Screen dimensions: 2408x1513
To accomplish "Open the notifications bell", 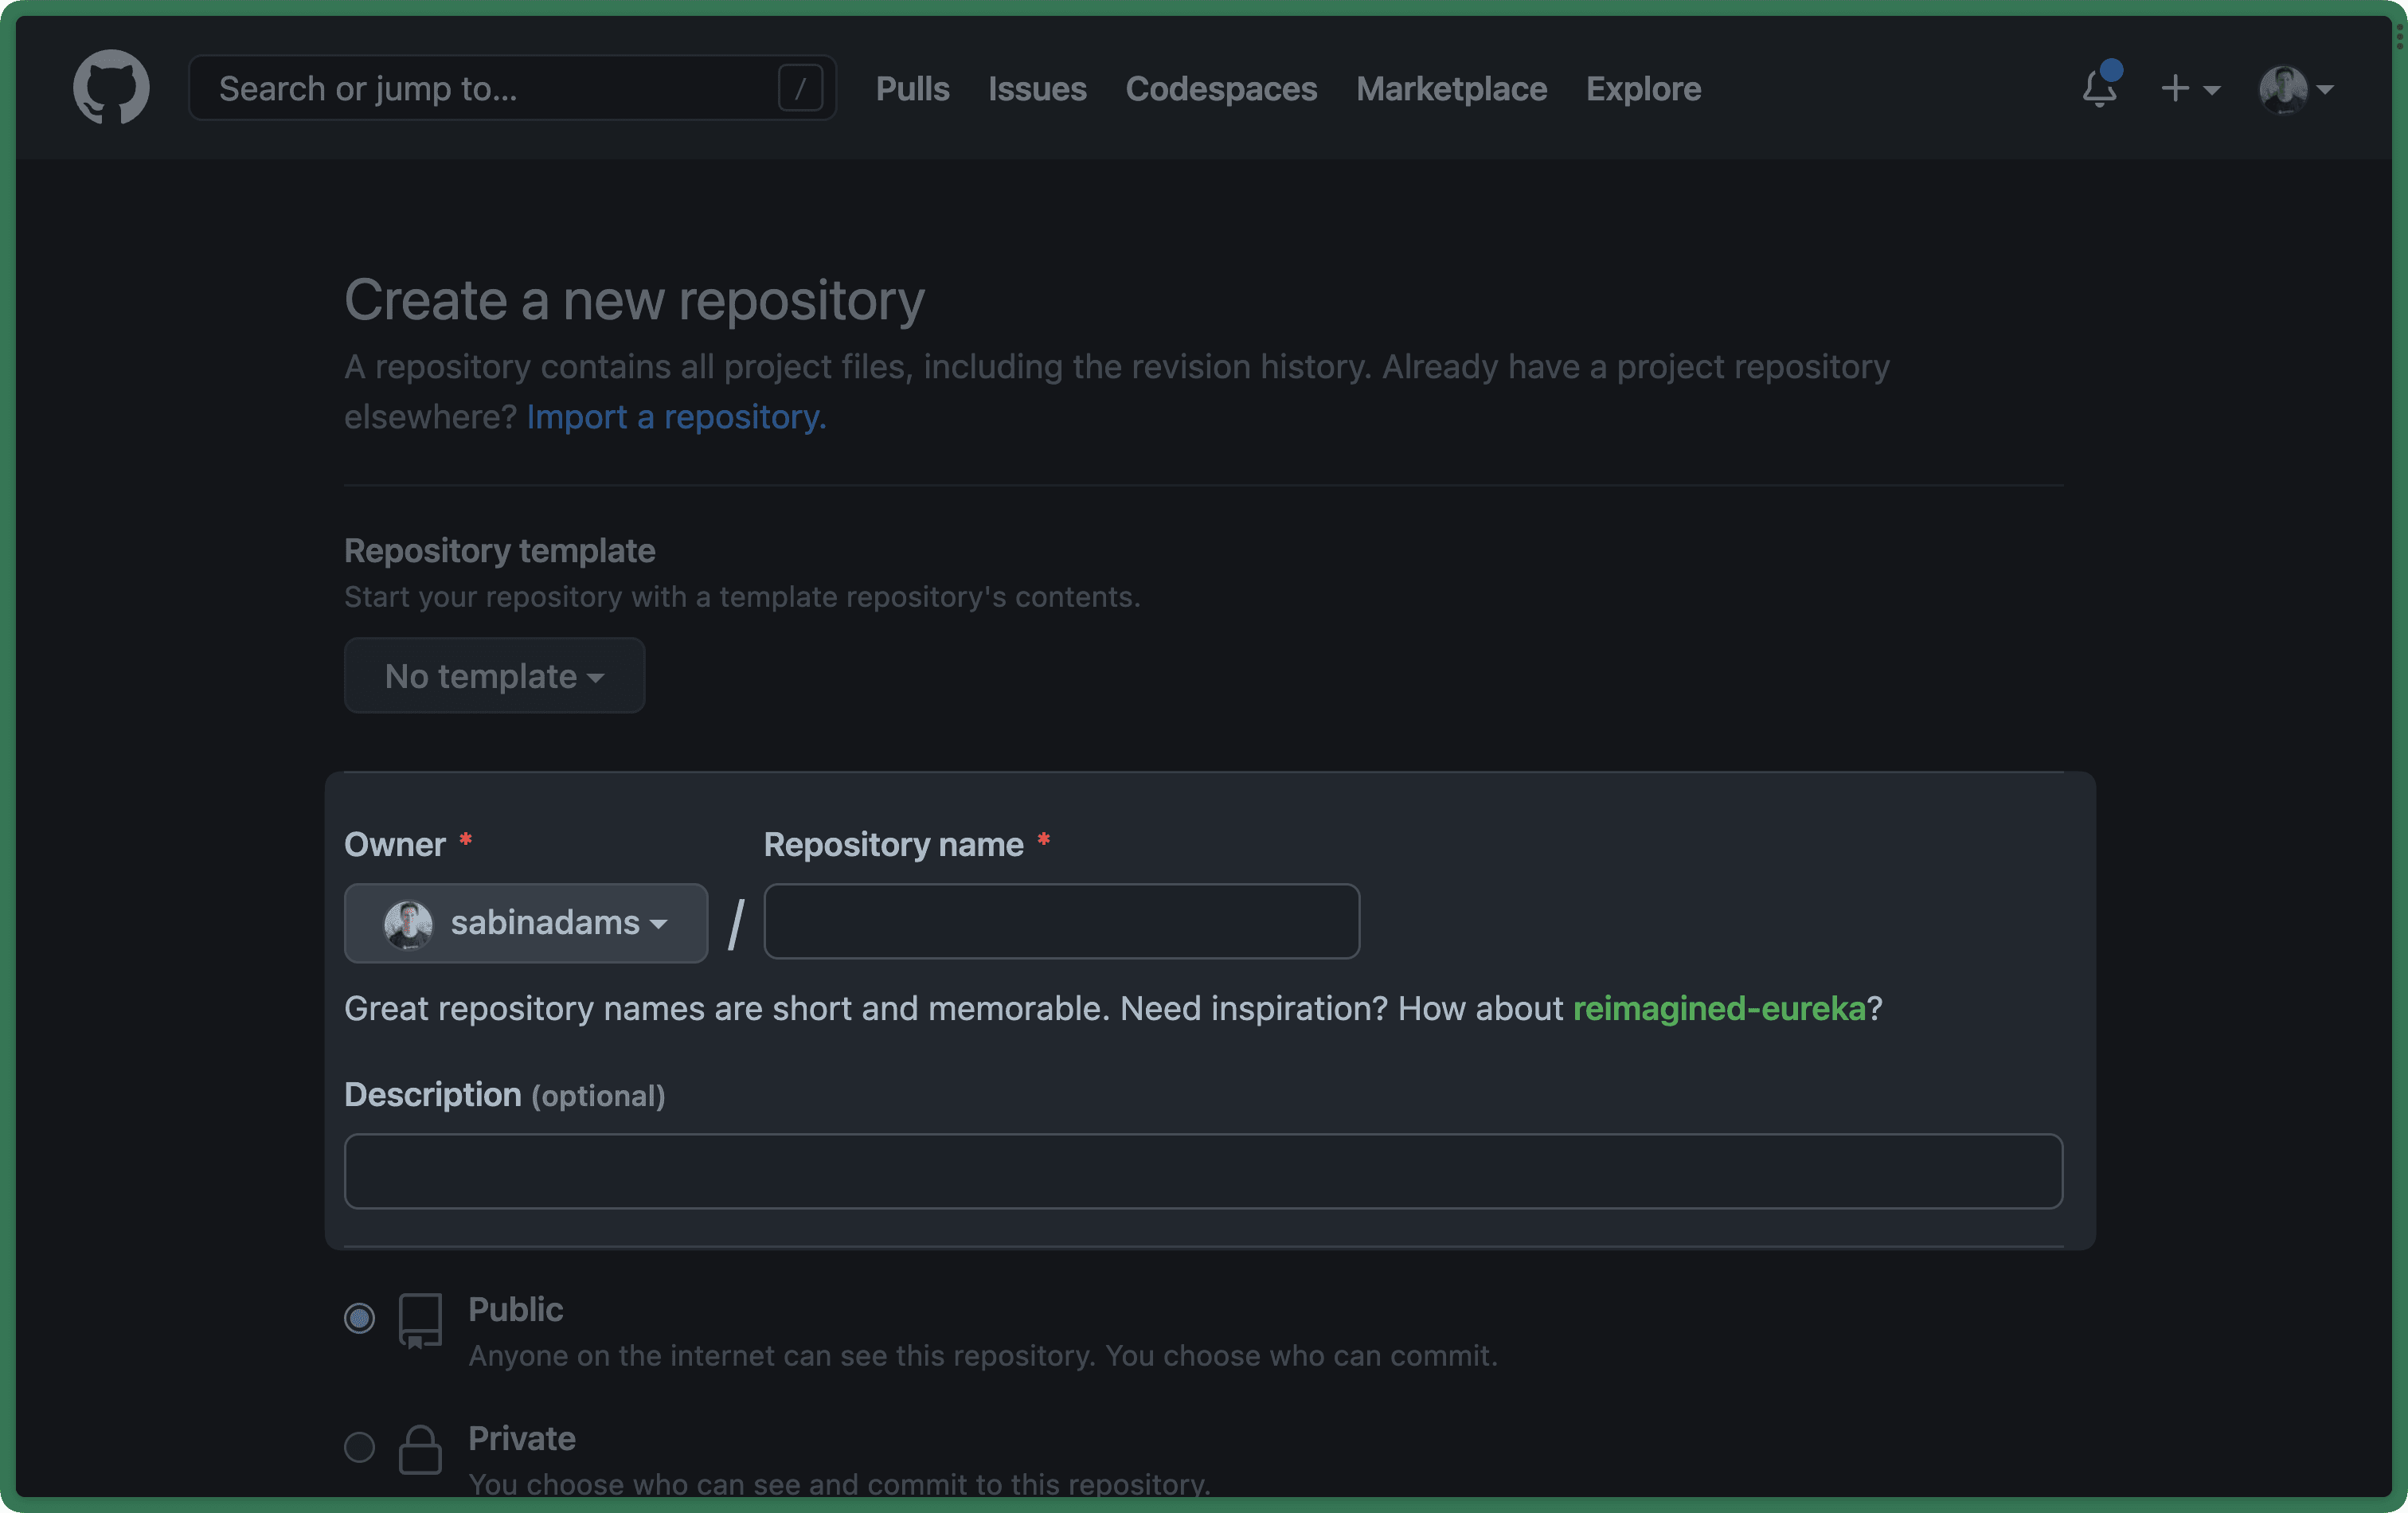I will (2098, 90).
